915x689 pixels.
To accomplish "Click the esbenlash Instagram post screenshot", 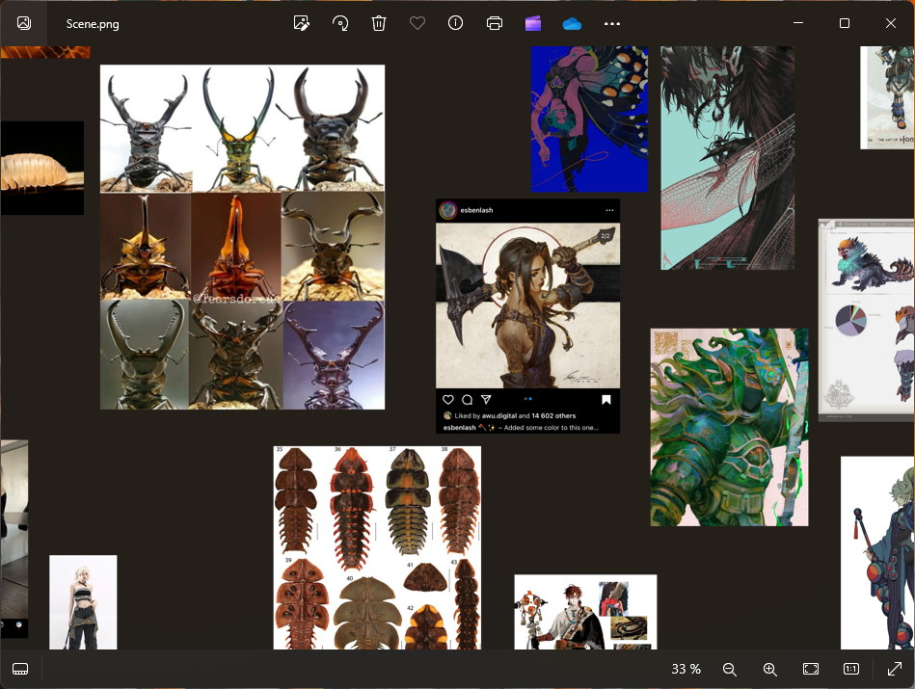I will (x=527, y=316).
